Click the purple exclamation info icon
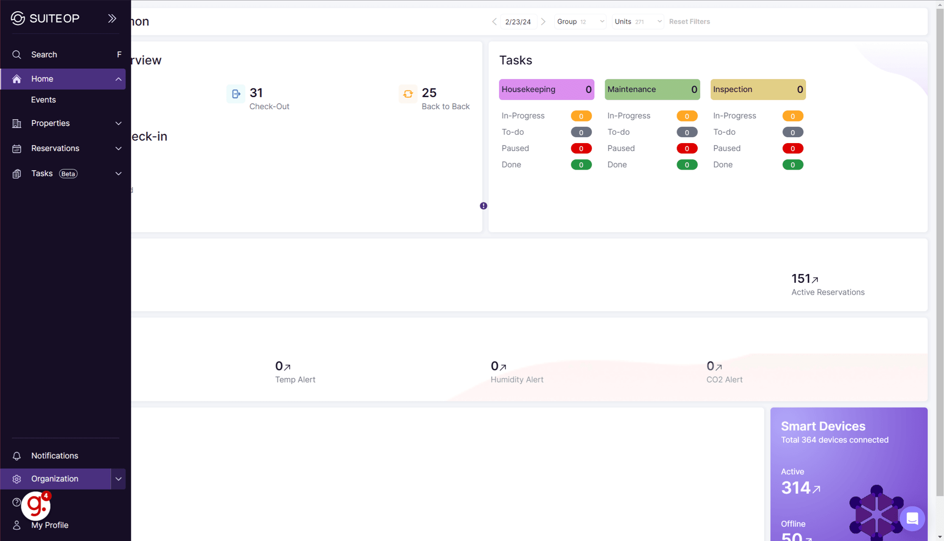Screen dimensions: 944x541 click(x=483, y=206)
